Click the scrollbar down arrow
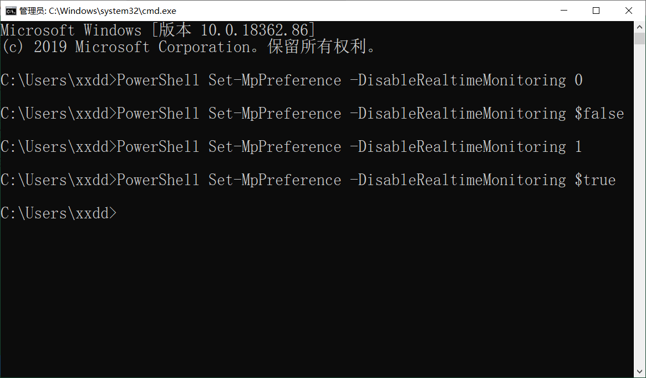The height and width of the screenshot is (378, 646). [x=639, y=371]
